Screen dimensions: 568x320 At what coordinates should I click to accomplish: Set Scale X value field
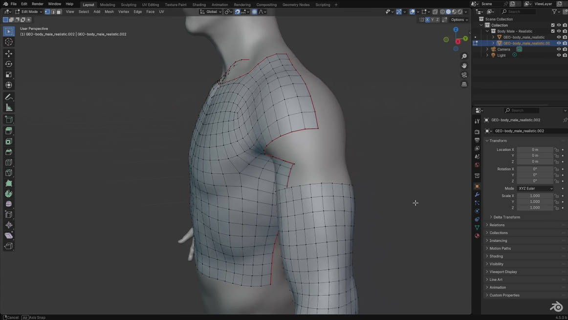pos(534,195)
